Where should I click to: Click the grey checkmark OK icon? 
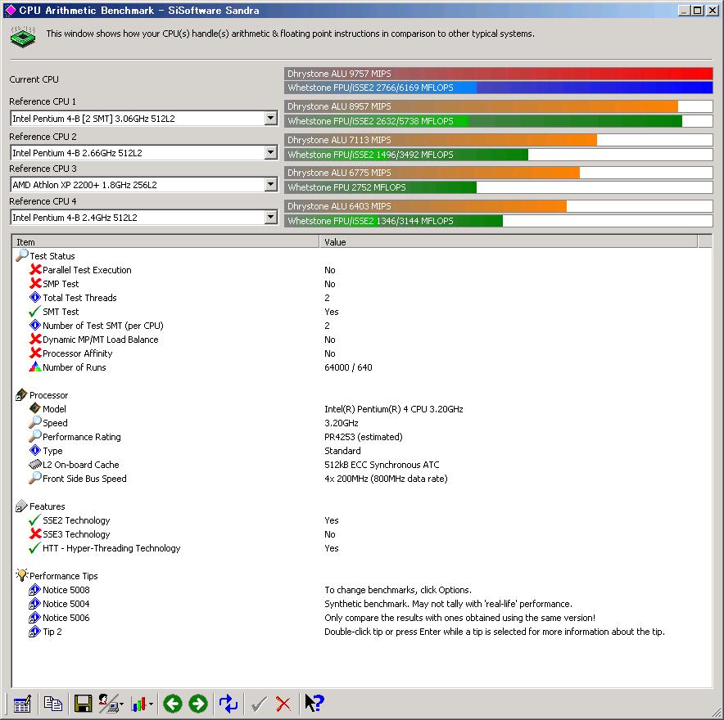pyautogui.click(x=259, y=704)
